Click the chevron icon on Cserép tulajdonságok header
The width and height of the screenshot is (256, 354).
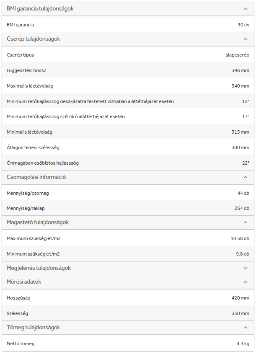click(x=246, y=39)
